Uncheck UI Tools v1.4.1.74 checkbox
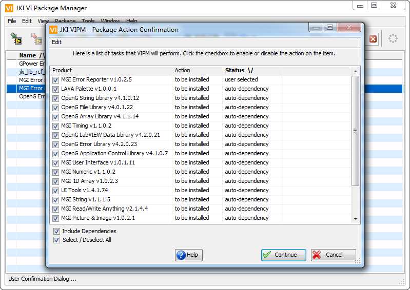The image size is (410, 290). 55,191
